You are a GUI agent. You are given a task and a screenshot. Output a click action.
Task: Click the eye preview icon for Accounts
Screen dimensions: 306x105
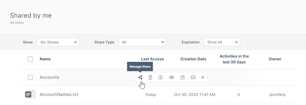pyautogui.click(x=172, y=77)
